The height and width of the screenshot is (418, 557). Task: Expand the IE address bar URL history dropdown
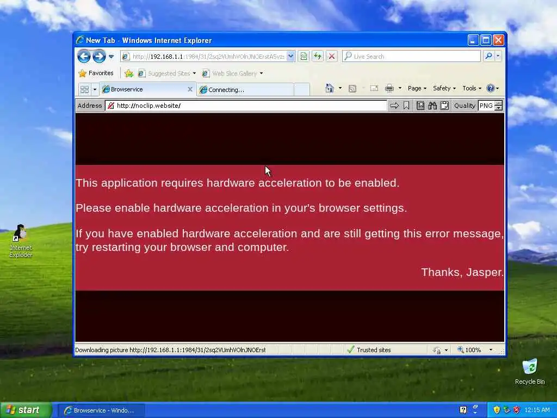click(x=290, y=56)
